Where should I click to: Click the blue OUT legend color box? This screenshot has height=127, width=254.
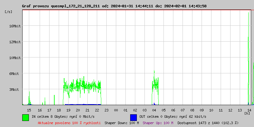133,117
